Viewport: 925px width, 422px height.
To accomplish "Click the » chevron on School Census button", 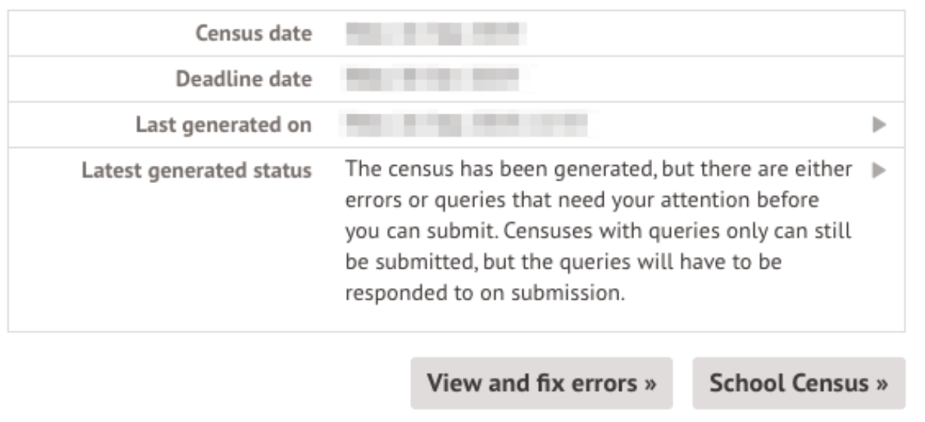I will [881, 383].
